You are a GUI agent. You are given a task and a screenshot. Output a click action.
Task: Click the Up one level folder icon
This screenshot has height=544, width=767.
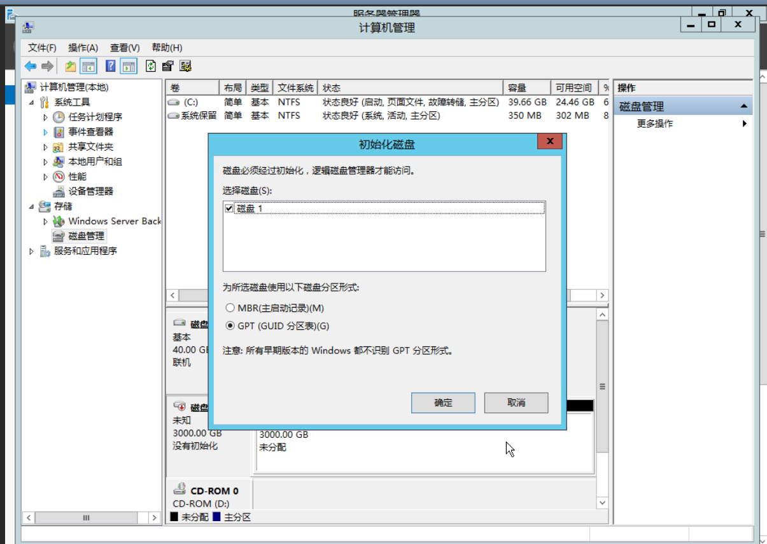[71, 66]
